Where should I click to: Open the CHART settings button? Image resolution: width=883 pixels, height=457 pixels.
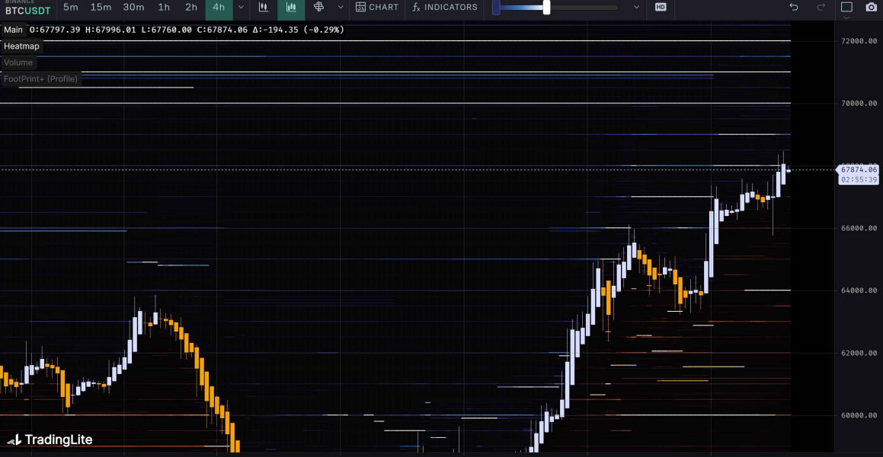tap(377, 8)
